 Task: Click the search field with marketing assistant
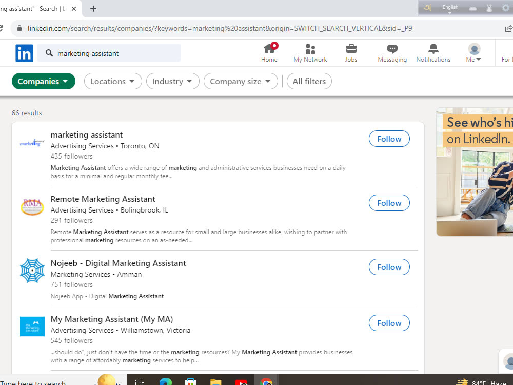point(109,53)
